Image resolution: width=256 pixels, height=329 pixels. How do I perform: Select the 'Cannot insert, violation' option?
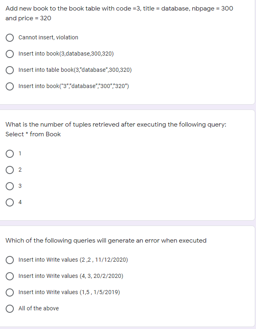[x=10, y=38]
